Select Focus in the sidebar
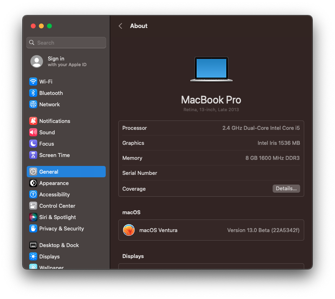This screenshot has height=299, width=335. coord(47,144)
